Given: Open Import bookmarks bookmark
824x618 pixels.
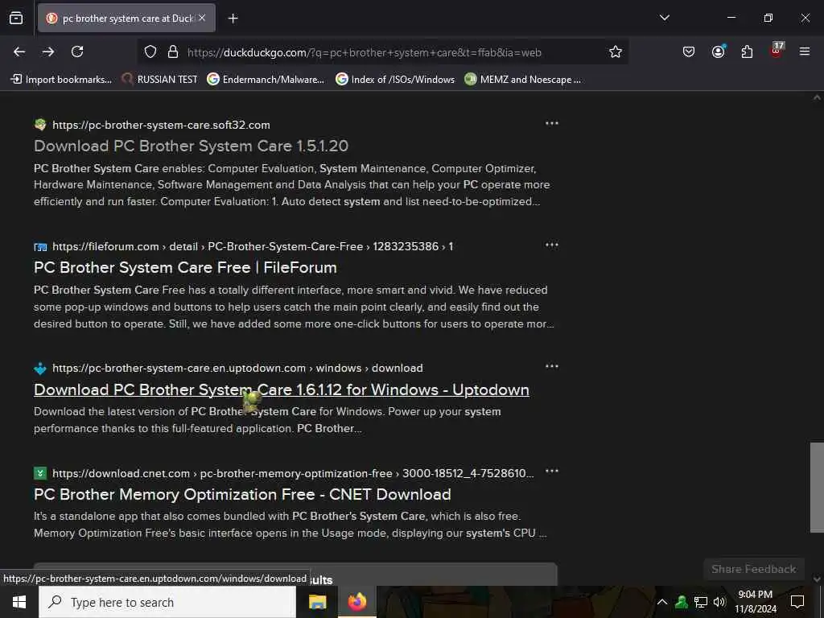Looking at the screenshot, I should 61,80.
